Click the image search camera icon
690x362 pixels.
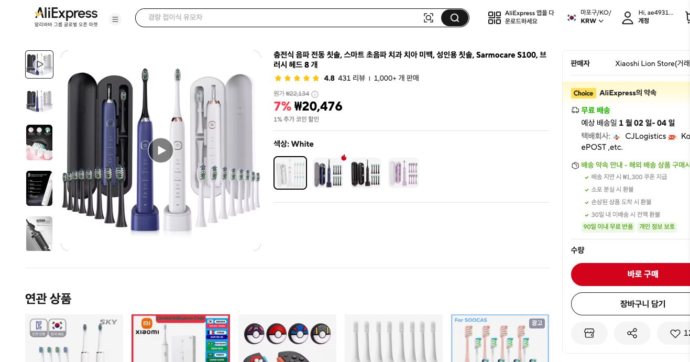tap(429, 17)
